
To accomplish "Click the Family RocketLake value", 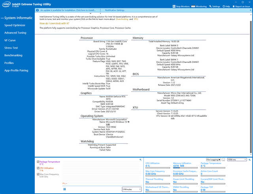I will tap(111, 49).
